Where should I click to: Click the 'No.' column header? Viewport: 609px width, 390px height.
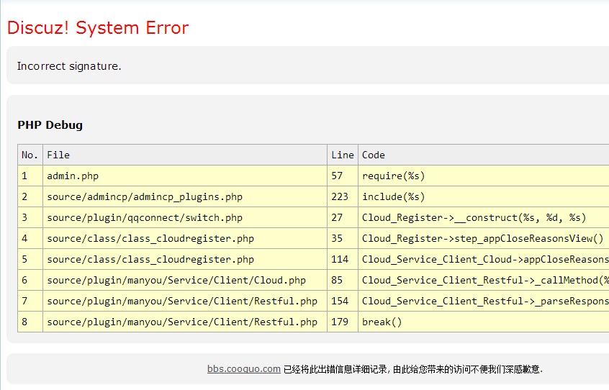pos(30,155)
